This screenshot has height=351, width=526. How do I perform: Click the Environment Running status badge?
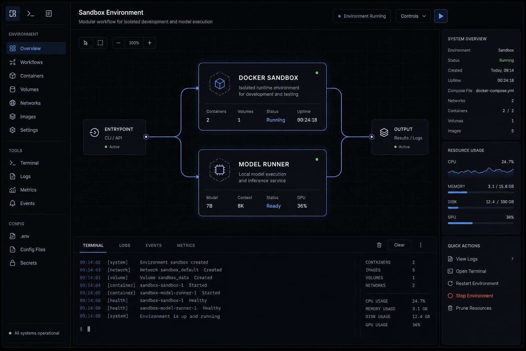tap(362, 16)
